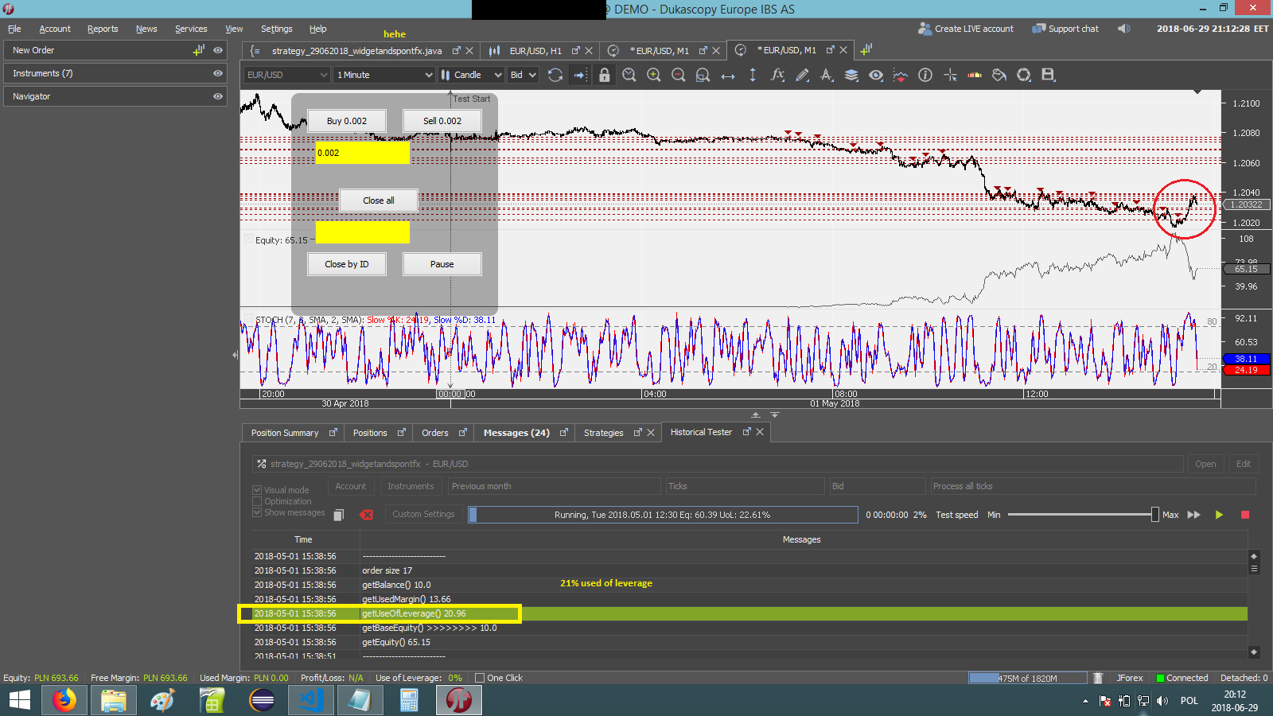Open the Ticks data type dropdown

[x=746, y=486]
